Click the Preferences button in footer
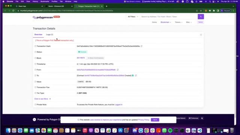This screenshot has height=135, width=240. 193,118
